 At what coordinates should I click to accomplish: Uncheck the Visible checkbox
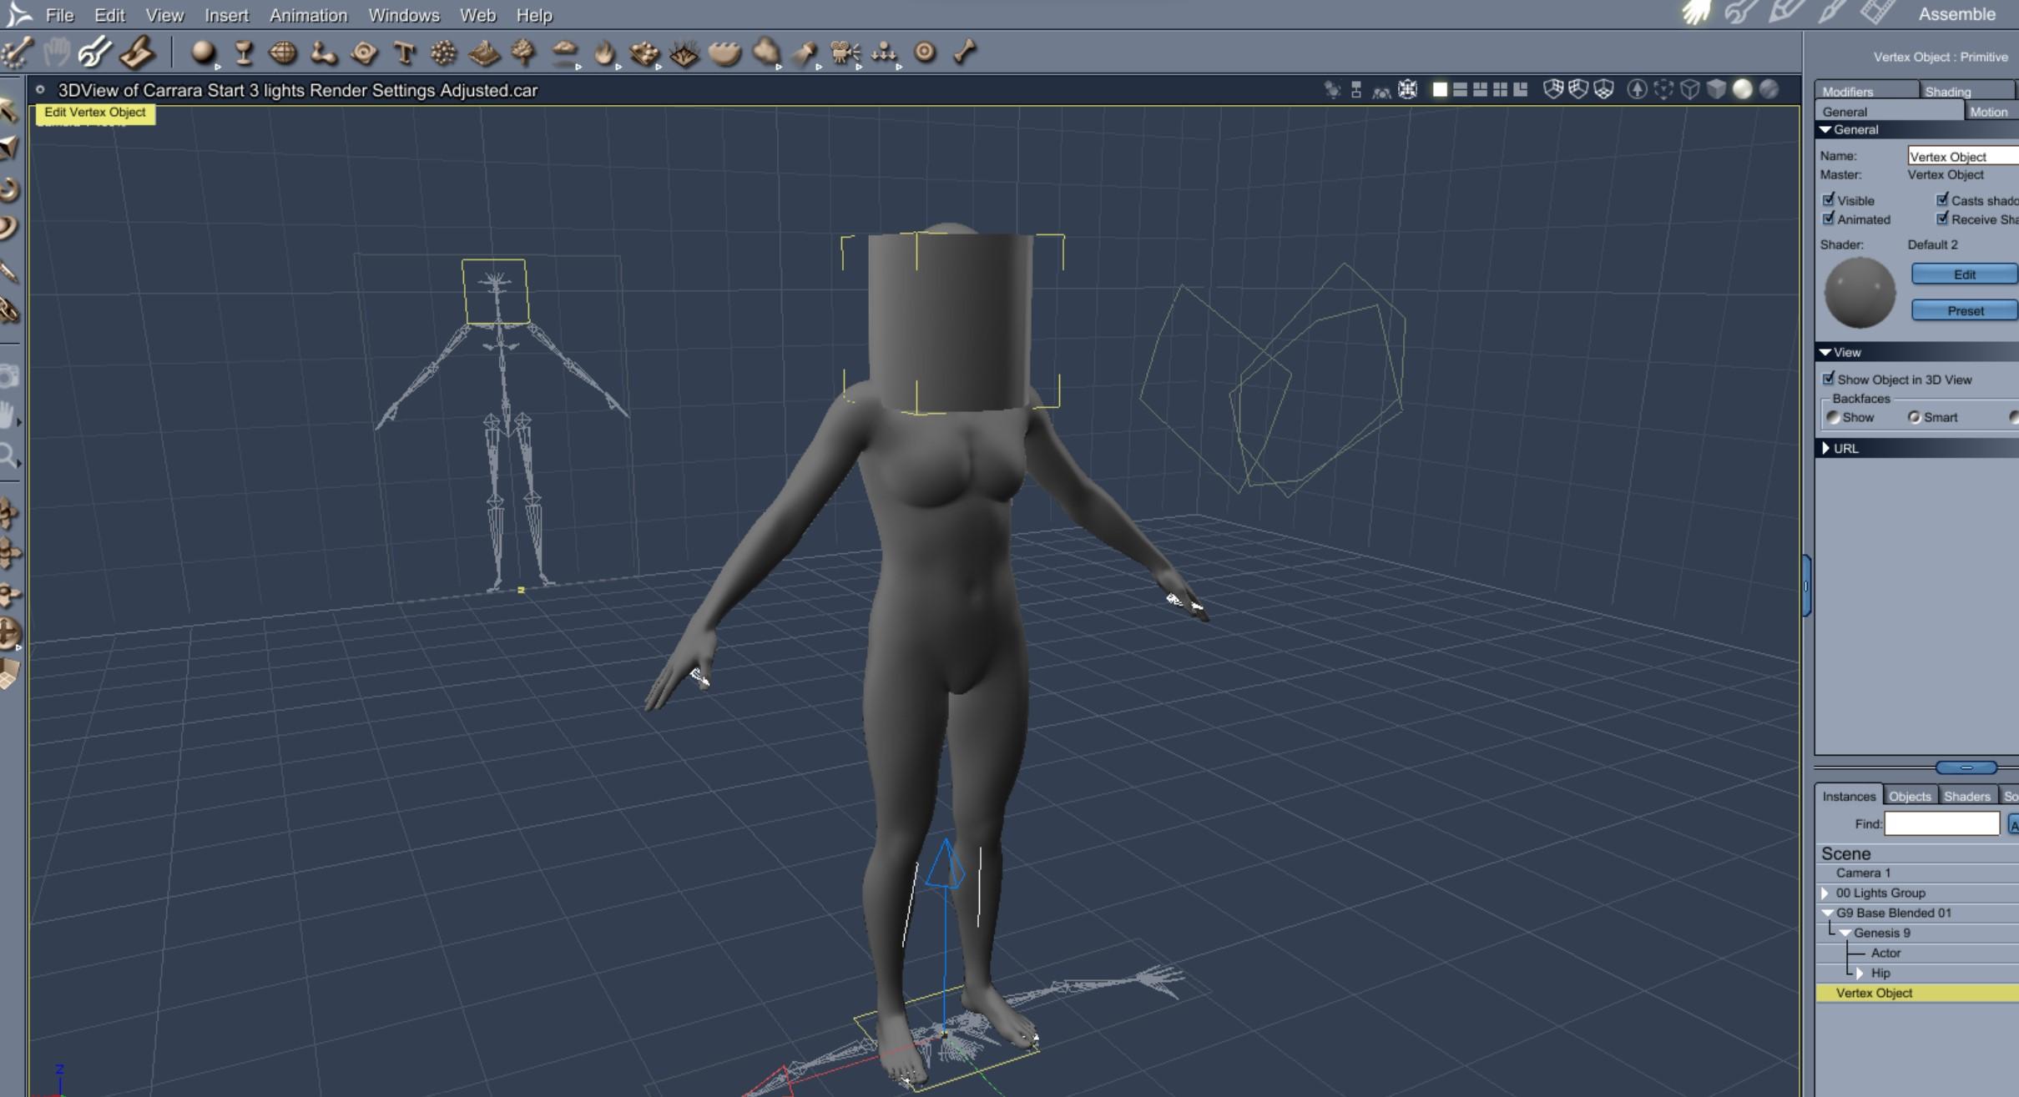1829,200
